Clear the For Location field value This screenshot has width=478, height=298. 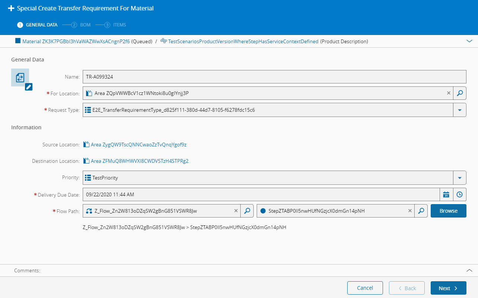point(449,93)
